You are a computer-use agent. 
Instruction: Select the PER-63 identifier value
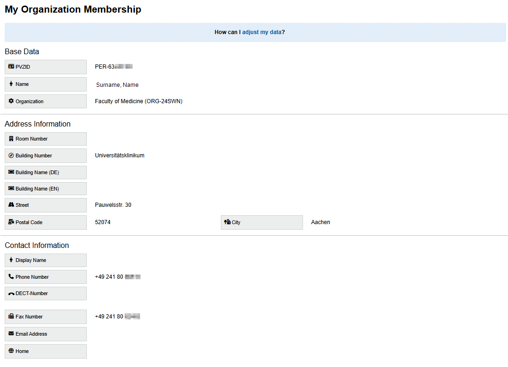pos(113,66)
